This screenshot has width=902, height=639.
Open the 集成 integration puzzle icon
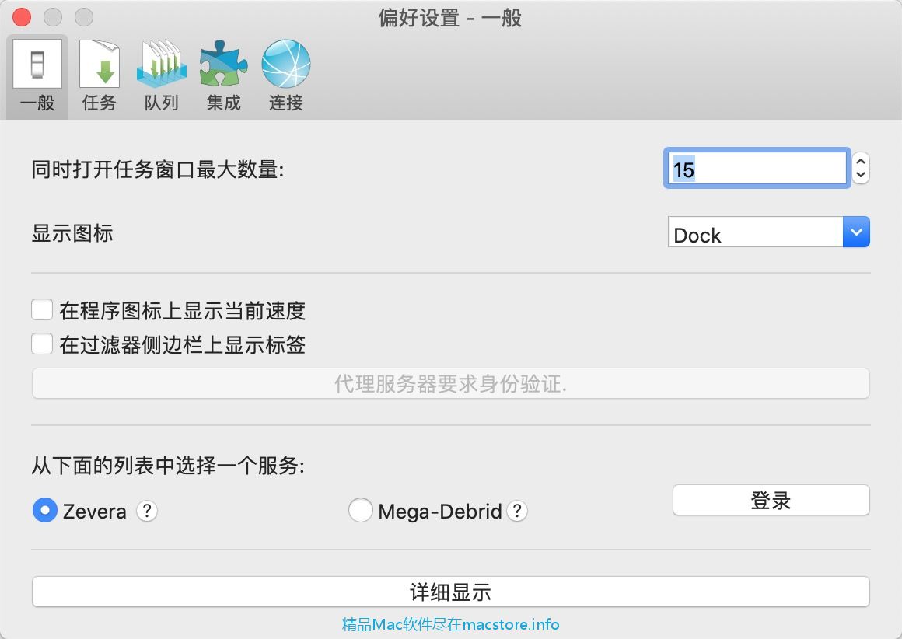coord(224,64)
